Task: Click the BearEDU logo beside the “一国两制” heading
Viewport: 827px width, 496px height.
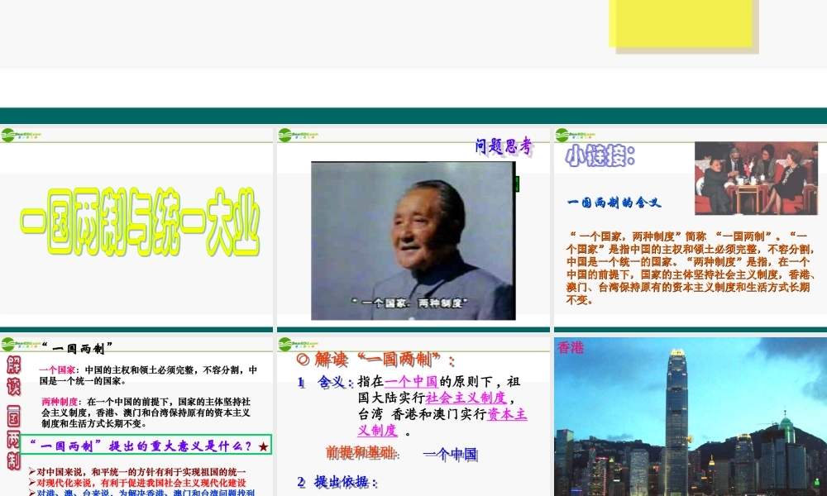Action: [x=22, y=345]
